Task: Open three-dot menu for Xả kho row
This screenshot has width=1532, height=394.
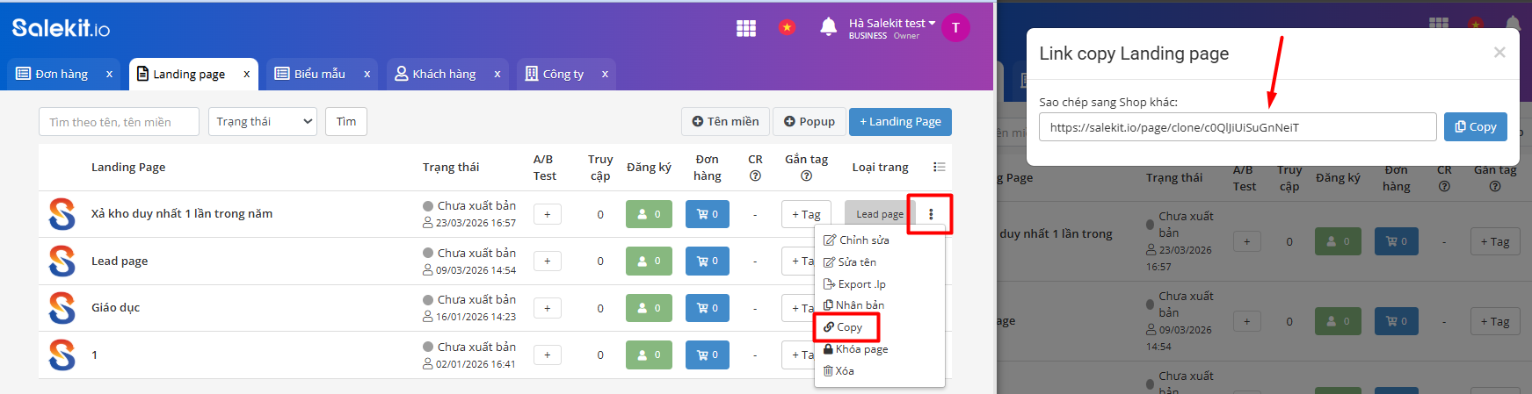Action: [x=930, y=214]
